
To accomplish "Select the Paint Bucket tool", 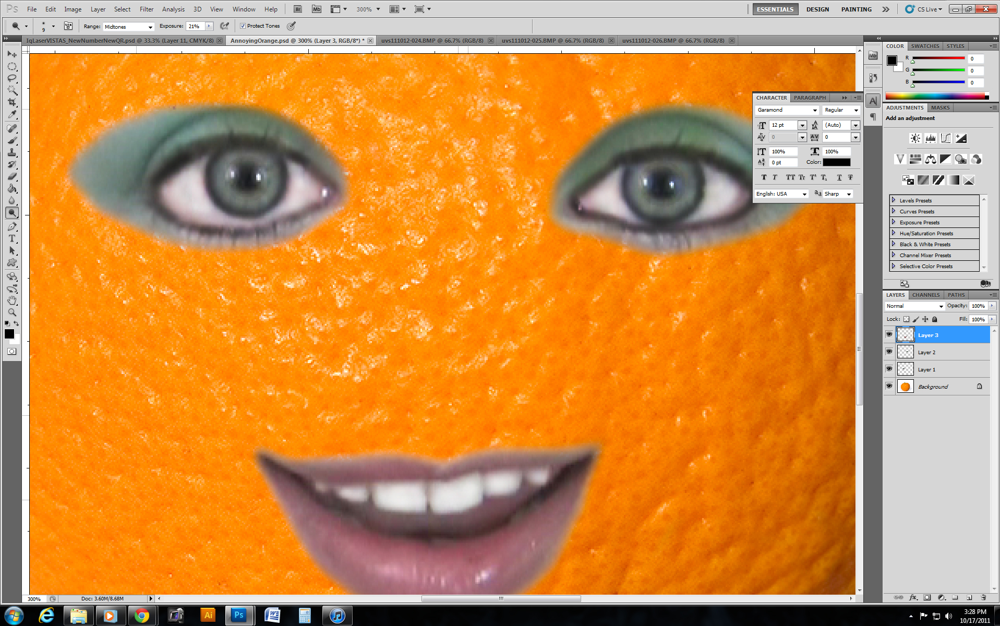I will point(12,188).
